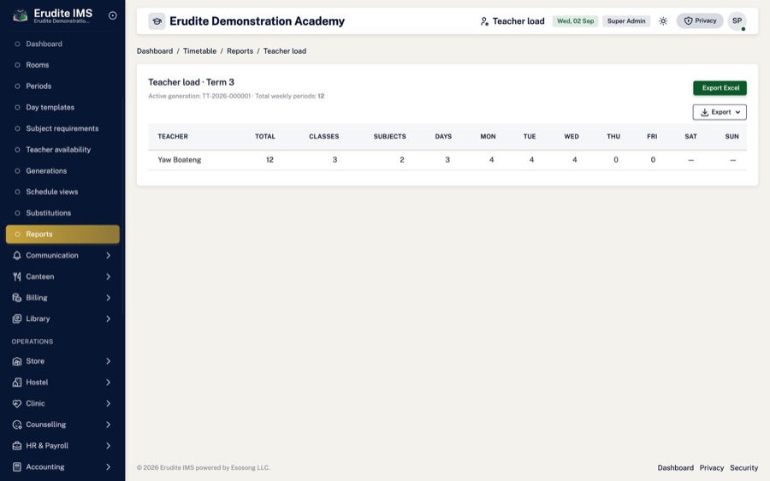Click footer Security link
The image size is (770, 481).
[x=744, y=468]
